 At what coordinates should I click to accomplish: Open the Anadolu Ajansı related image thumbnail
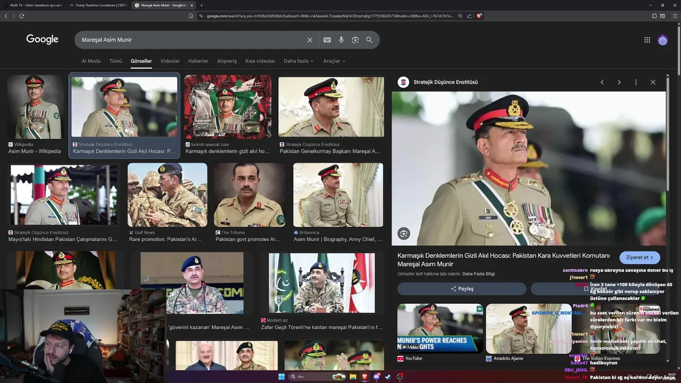[x=528, y=328]
